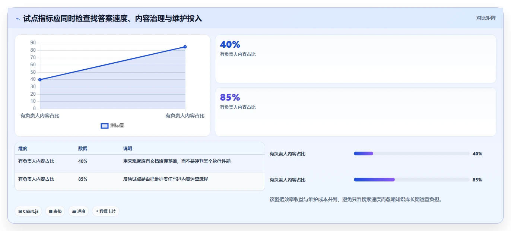Click the 指标值 legend text

pyautogui.click(x=117, y=126)
